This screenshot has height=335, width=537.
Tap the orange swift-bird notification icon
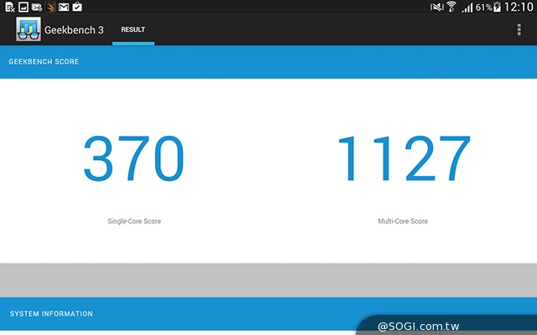tap(50, 7)
